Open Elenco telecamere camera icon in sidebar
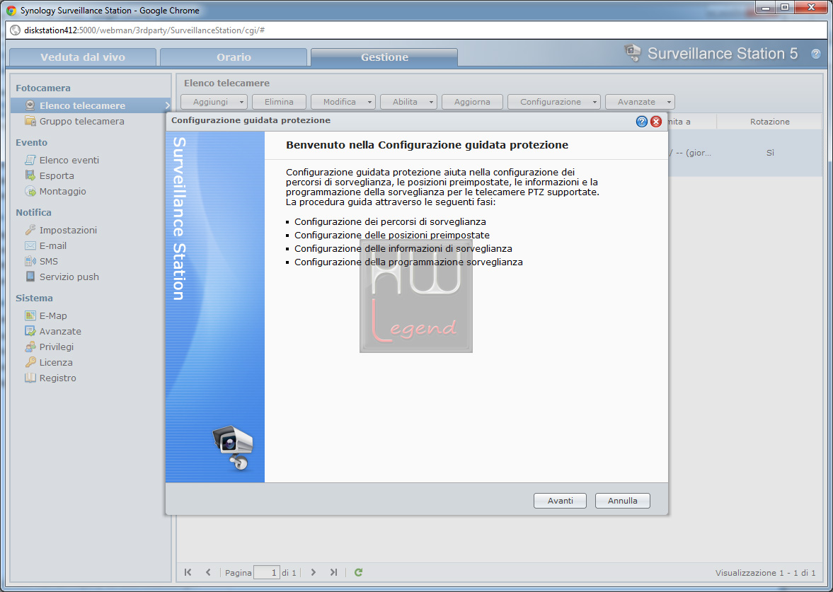This screenshot has height=592, width=833. [30, 105]
